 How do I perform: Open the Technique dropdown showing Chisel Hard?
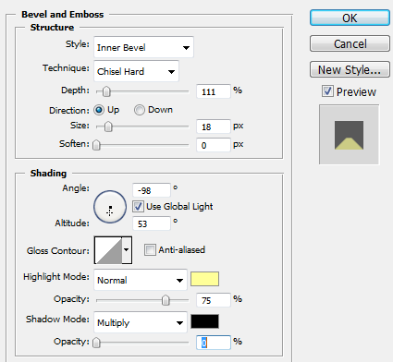[x=136, y=71]
